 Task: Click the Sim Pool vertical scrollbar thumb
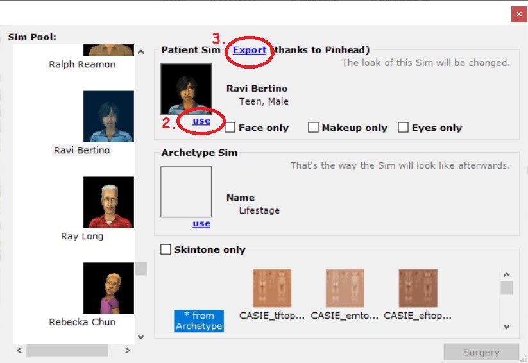click(141, 268)
